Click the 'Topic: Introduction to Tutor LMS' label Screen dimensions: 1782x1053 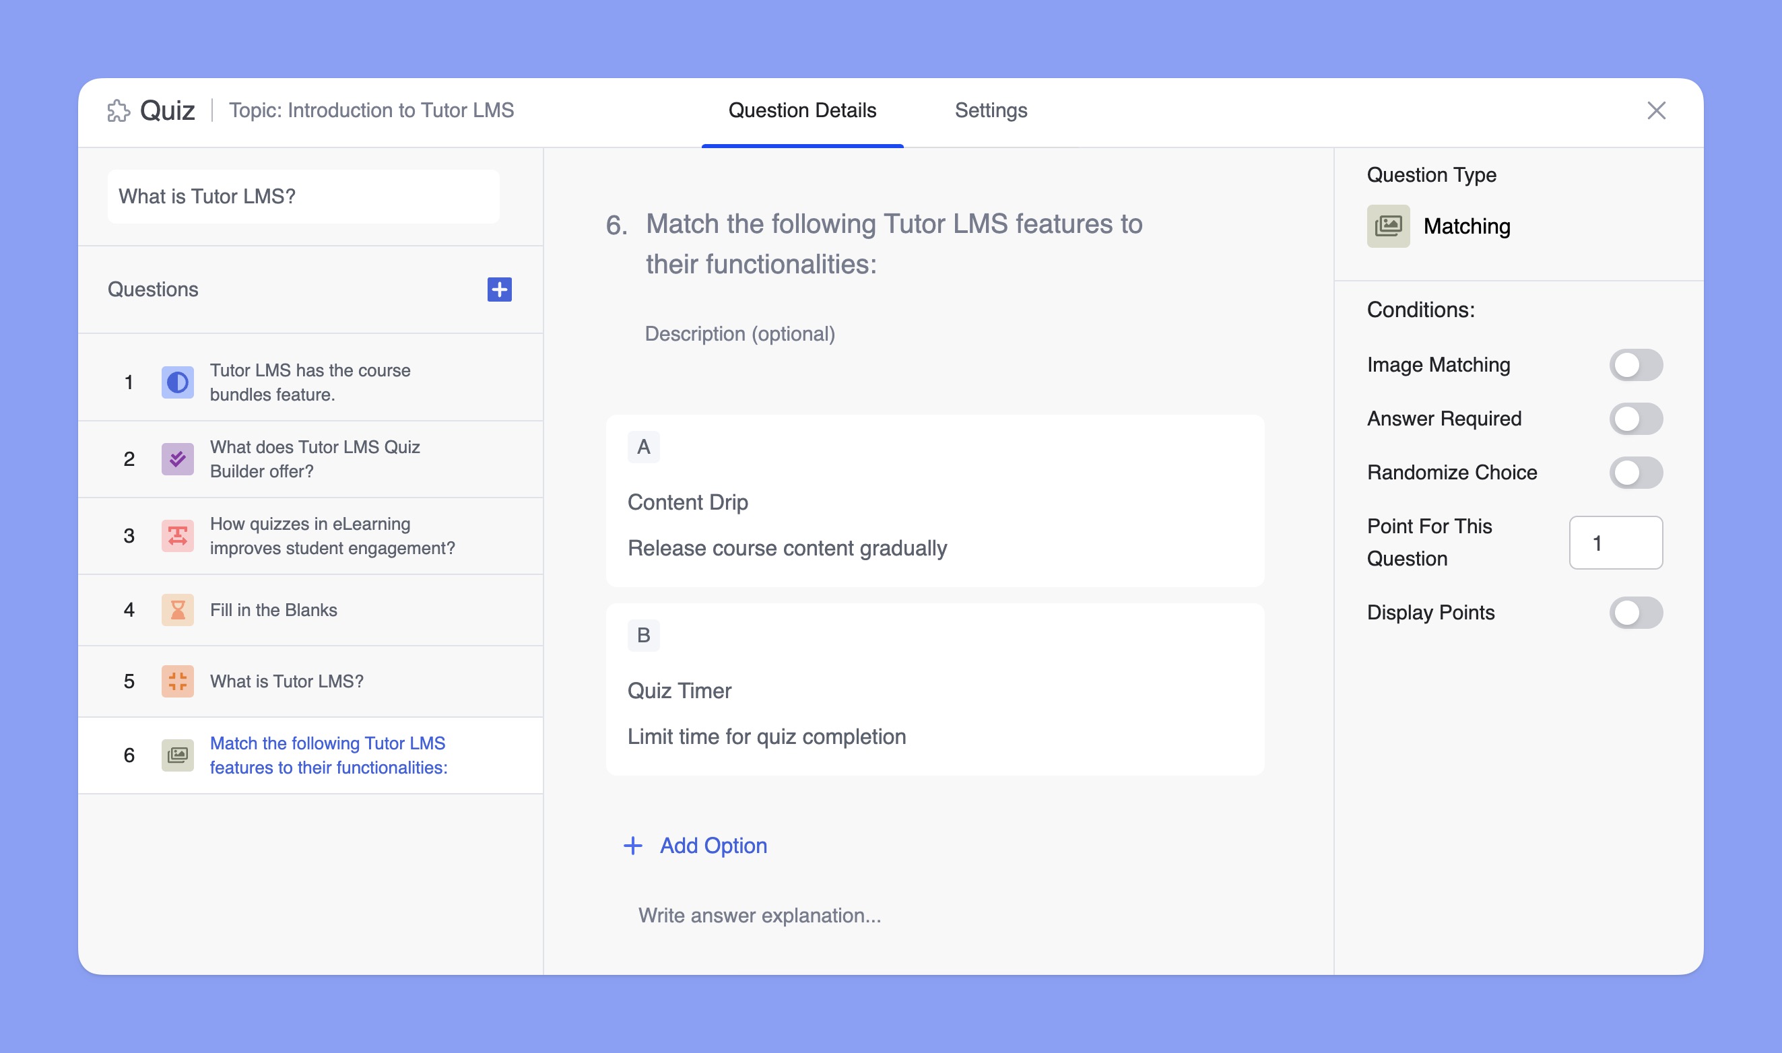(371, 110)
